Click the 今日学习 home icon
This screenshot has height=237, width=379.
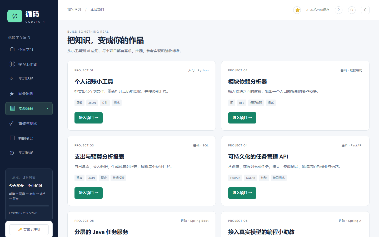click(12, 49)
